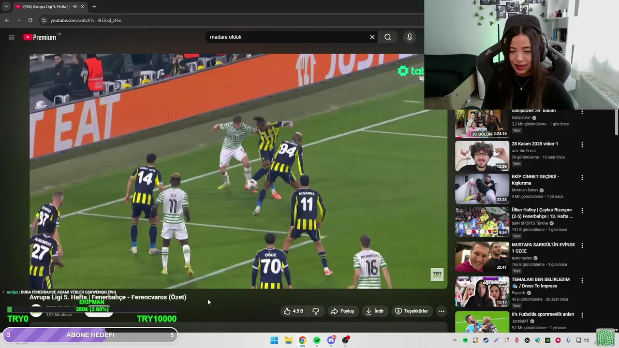Clear the search box with X

pos(372,37)
